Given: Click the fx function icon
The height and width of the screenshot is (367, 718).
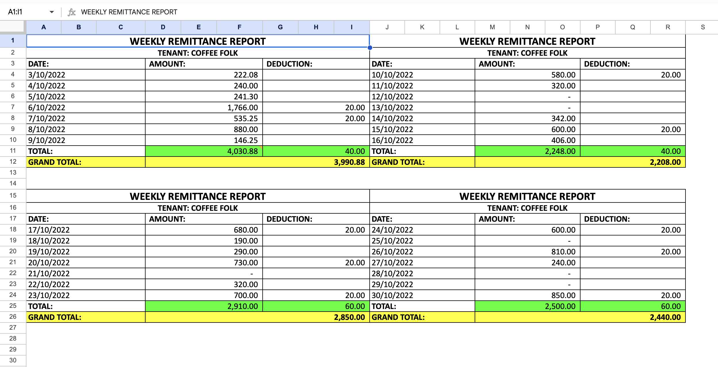Looking at the screenshot, I should point(71,12).
